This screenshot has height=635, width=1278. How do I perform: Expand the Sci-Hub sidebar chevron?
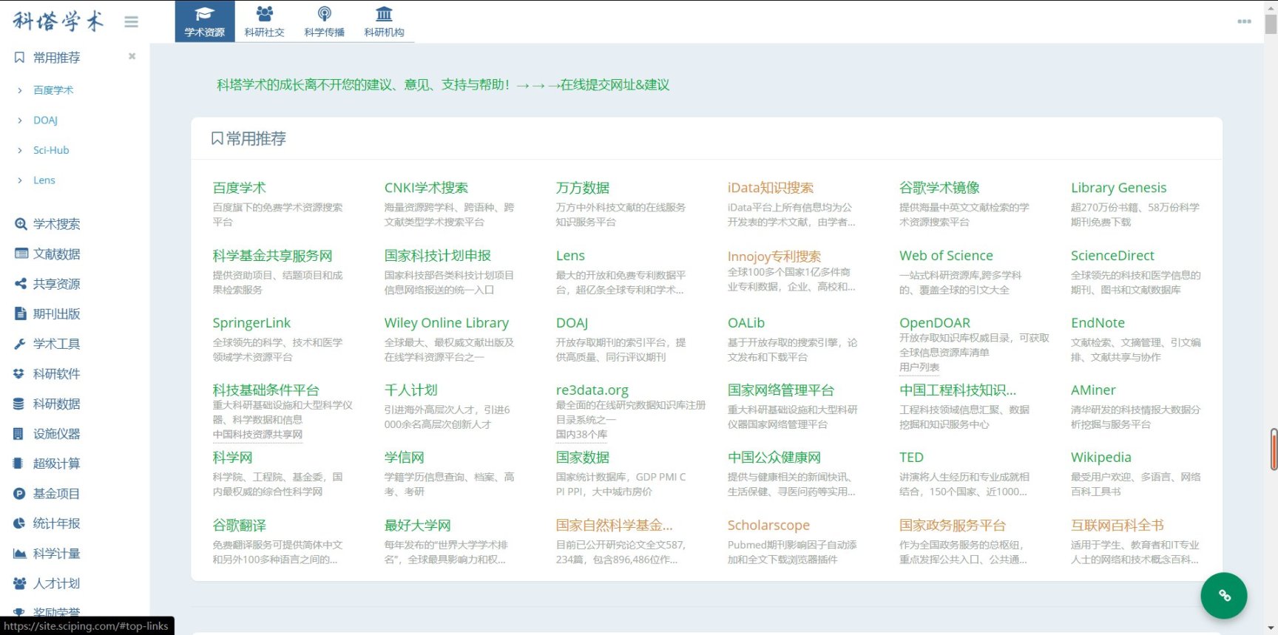click(x=20, y=150)
